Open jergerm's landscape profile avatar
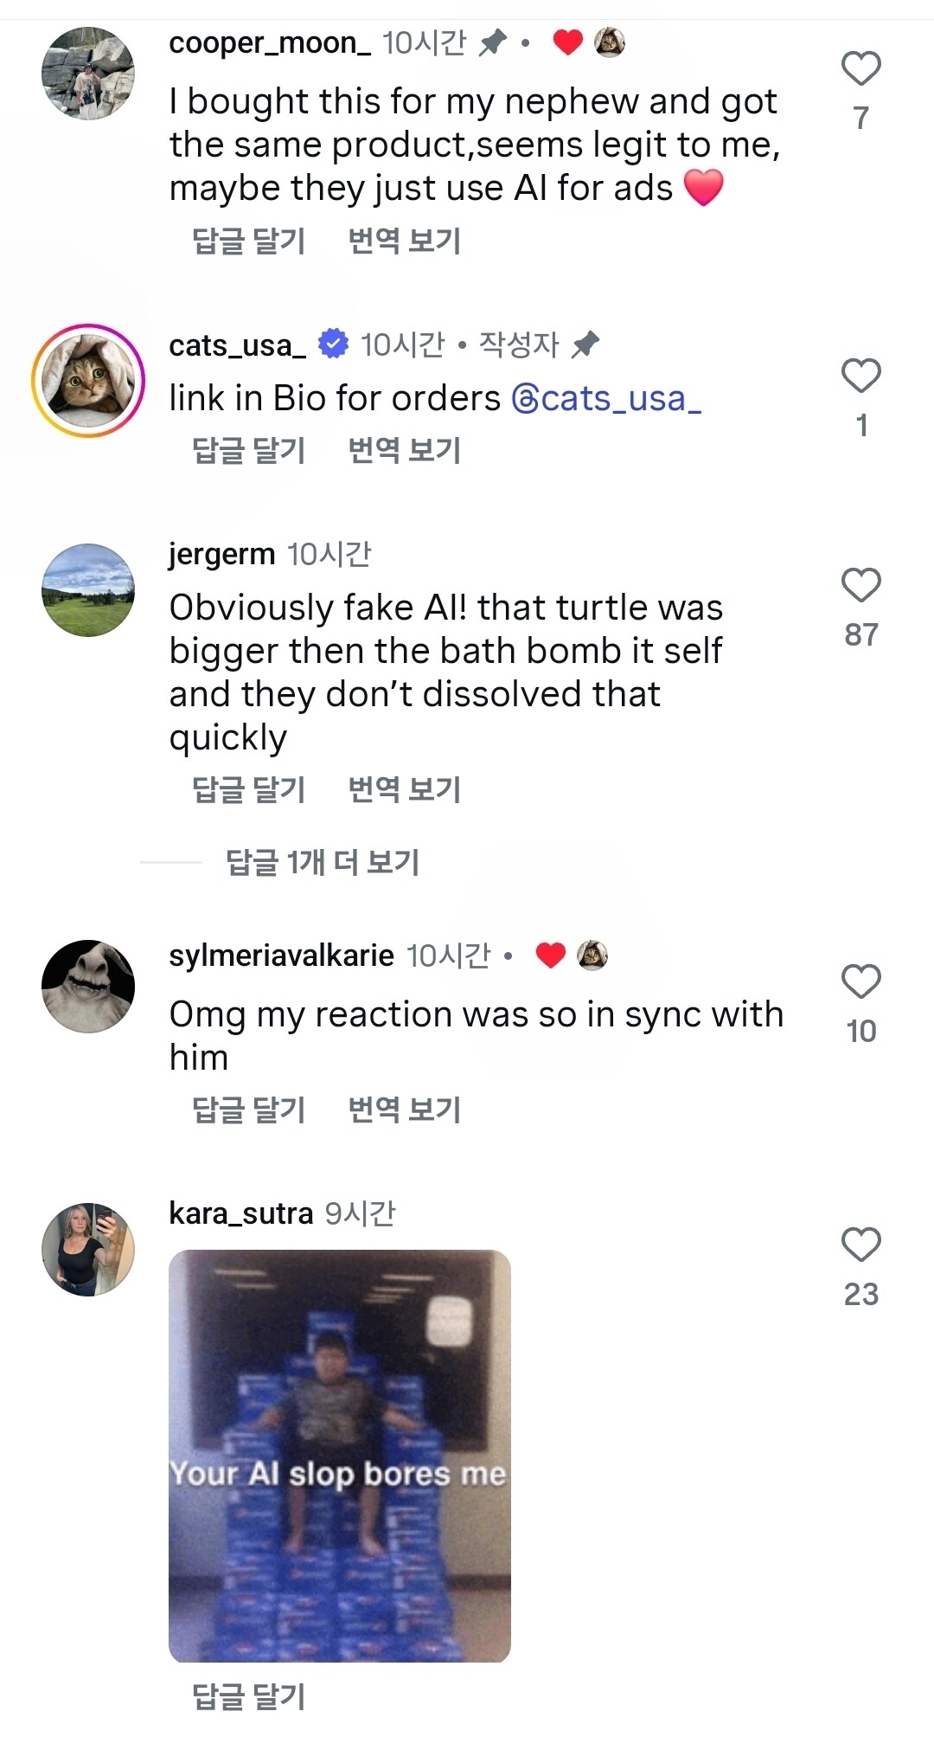This screenshot has height=1737, width=934. [x=88, y=590]
